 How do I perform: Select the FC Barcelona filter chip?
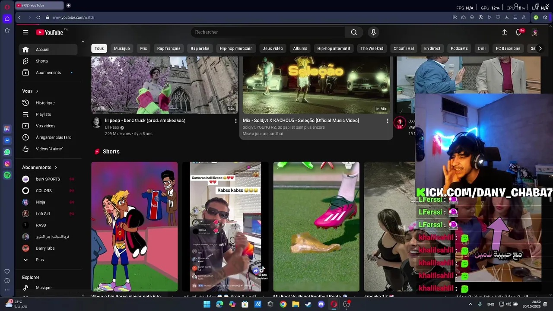tap(508, 48)
